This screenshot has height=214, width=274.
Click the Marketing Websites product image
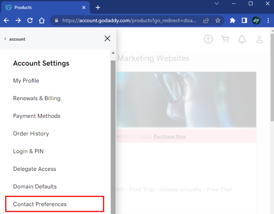point(186,100)
